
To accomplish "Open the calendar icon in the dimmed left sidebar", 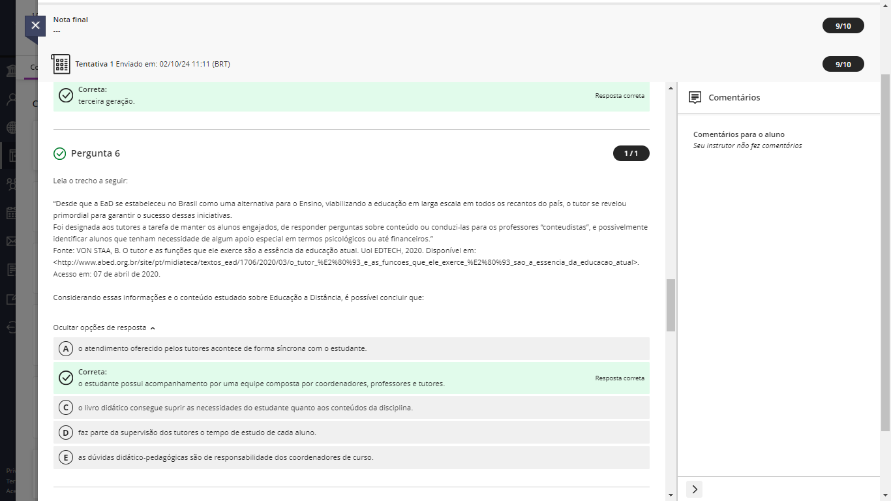I will tap(12, 213).
